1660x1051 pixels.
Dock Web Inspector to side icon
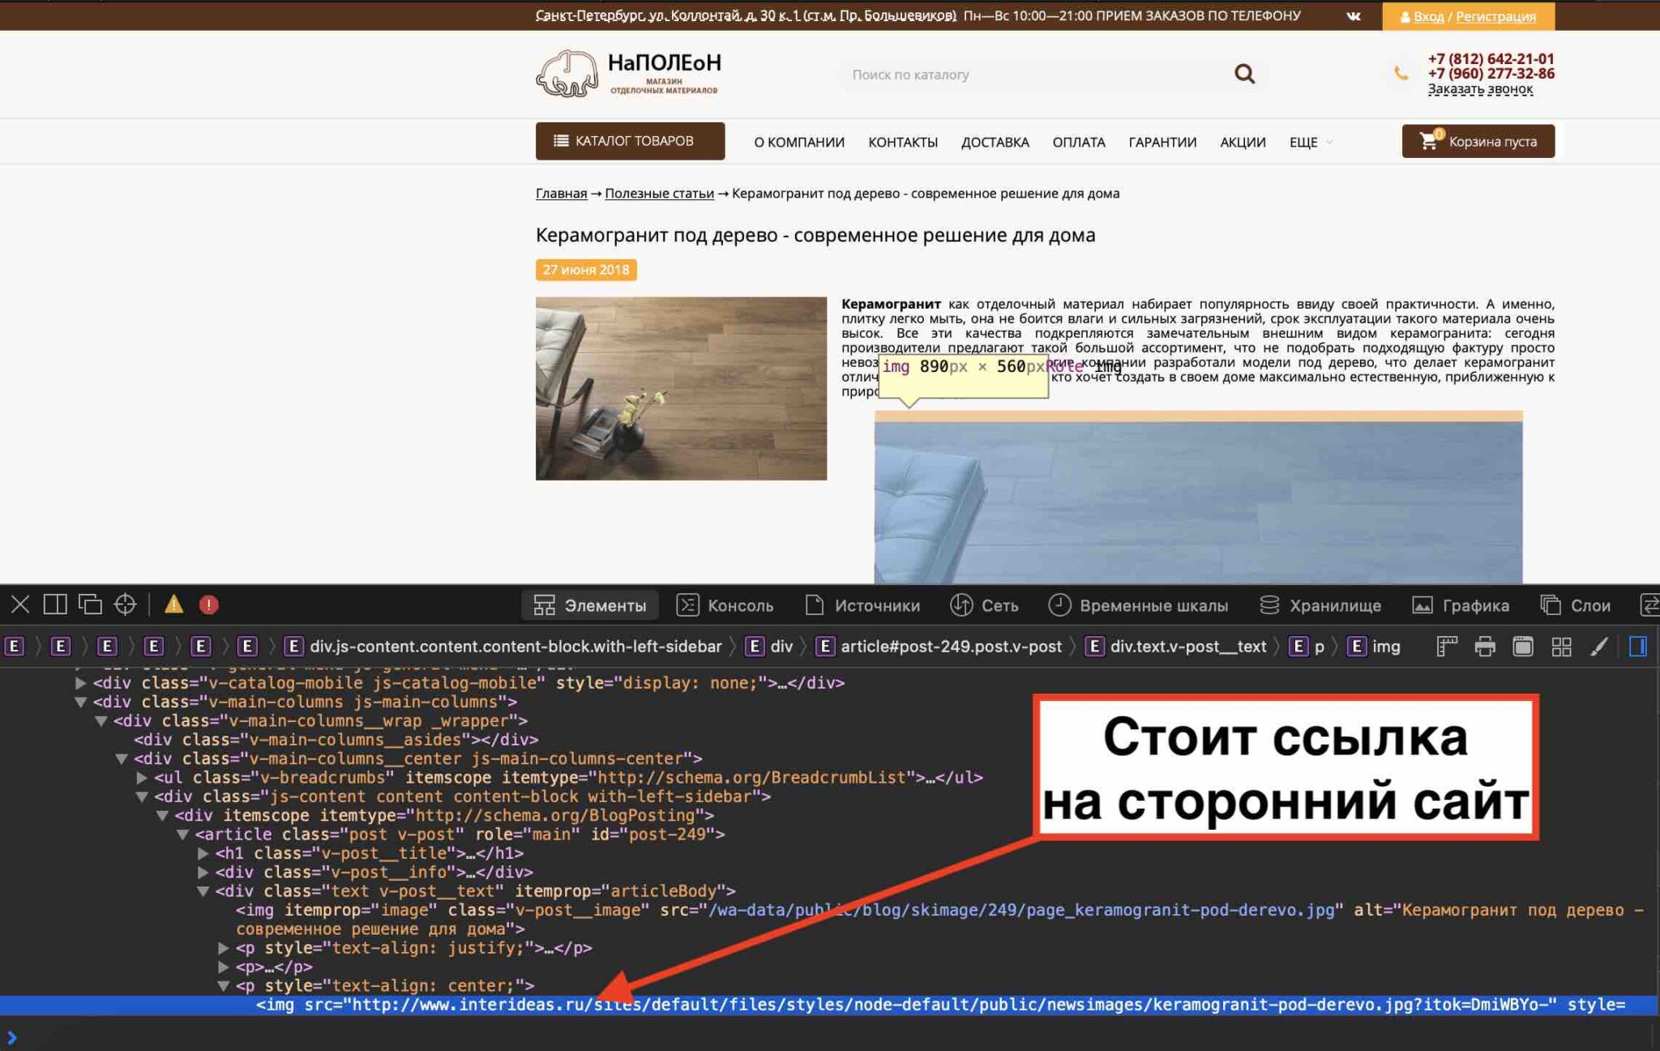55,605
